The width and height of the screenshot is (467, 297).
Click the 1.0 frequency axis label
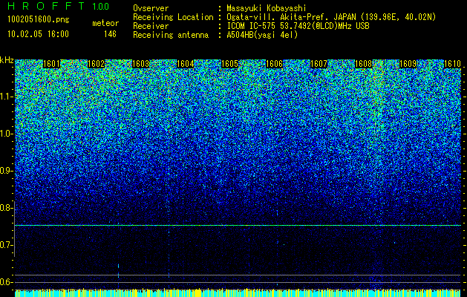point(5,134)
